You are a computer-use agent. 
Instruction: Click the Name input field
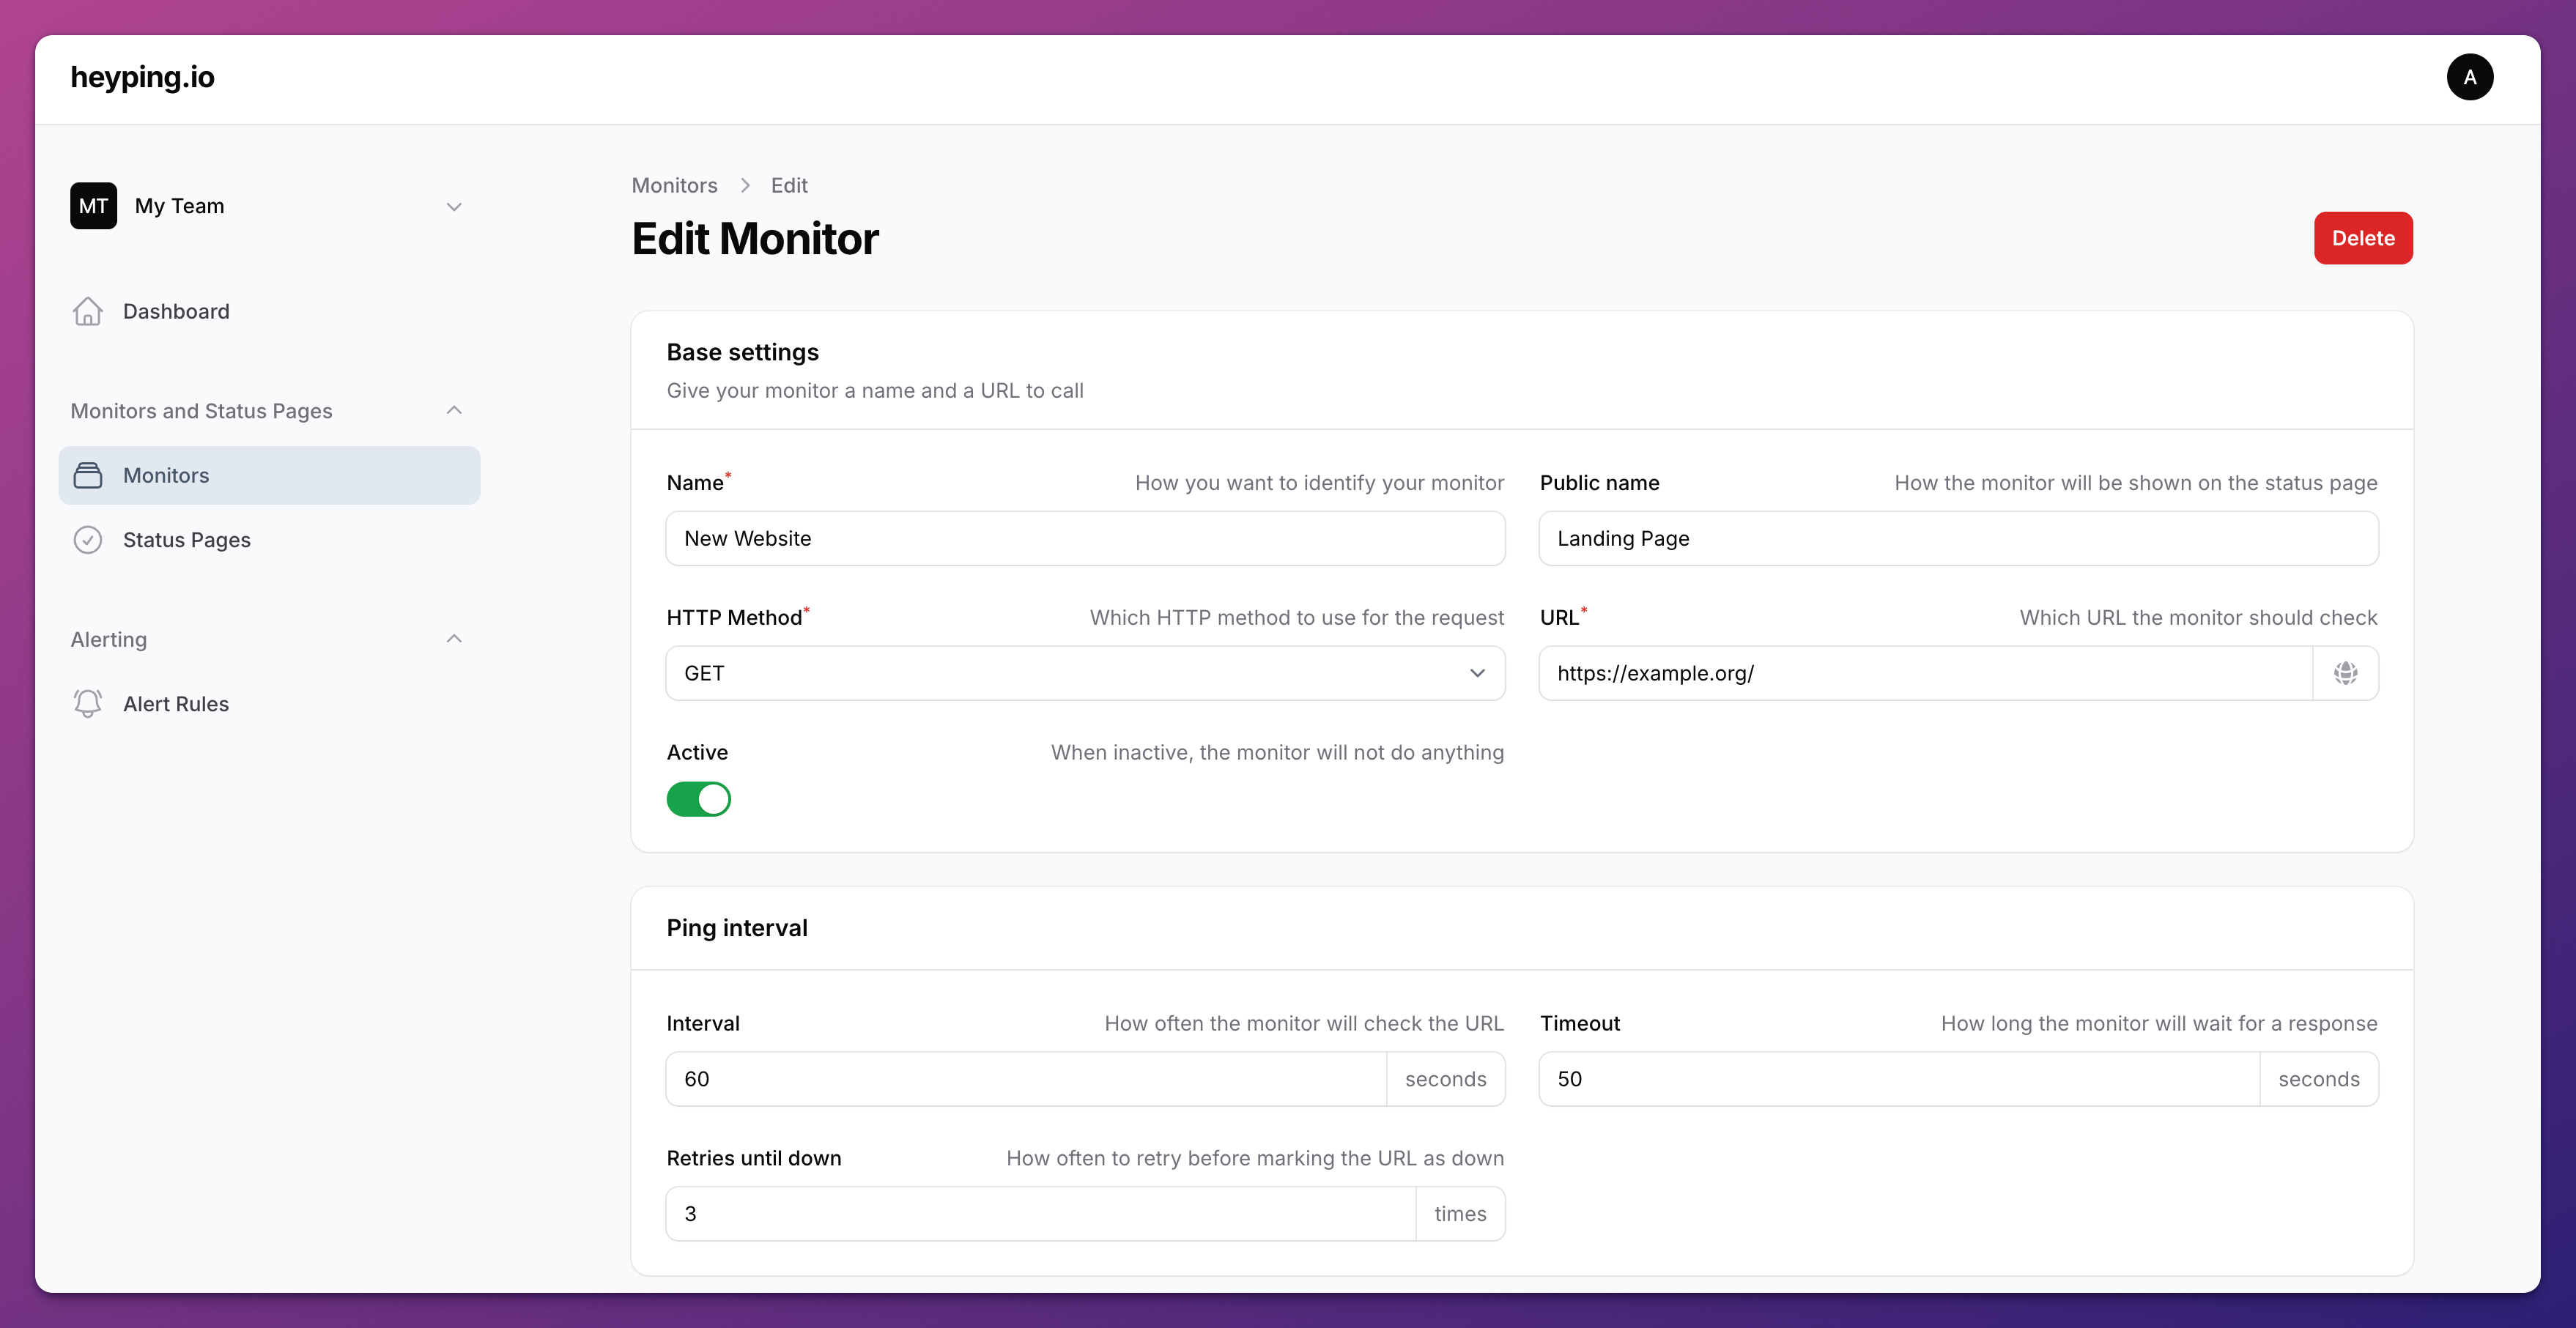(1085, 539)
